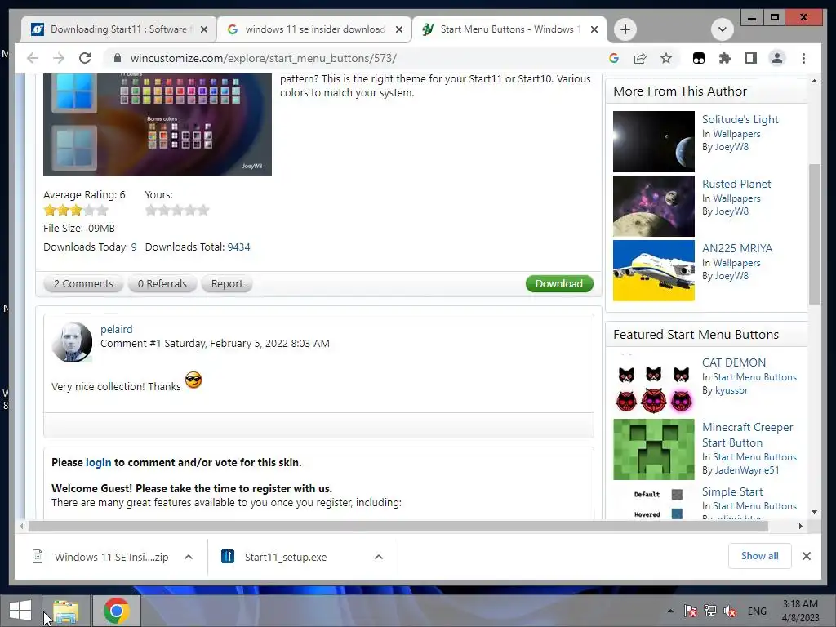Go forward to the next page
836x627 pixels.
(59, 58)
